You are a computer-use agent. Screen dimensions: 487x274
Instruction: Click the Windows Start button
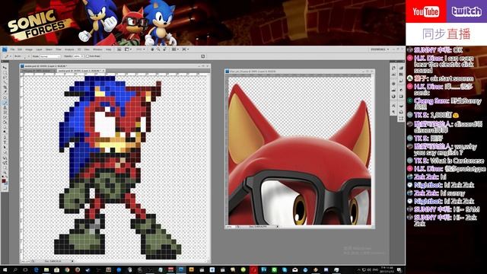(5, 269)
